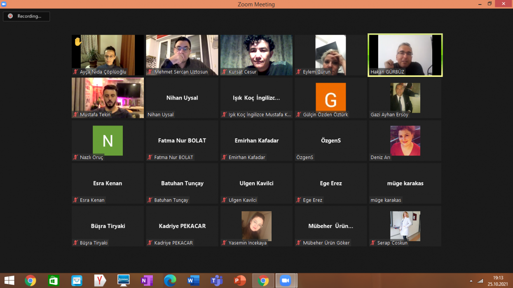Open the Windows Start menu
Screen dimensions: 513x288
(9, 281)
